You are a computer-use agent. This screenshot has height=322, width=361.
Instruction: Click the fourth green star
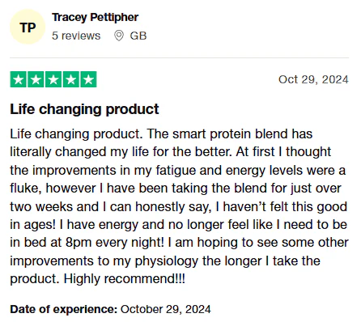[71, 79]
